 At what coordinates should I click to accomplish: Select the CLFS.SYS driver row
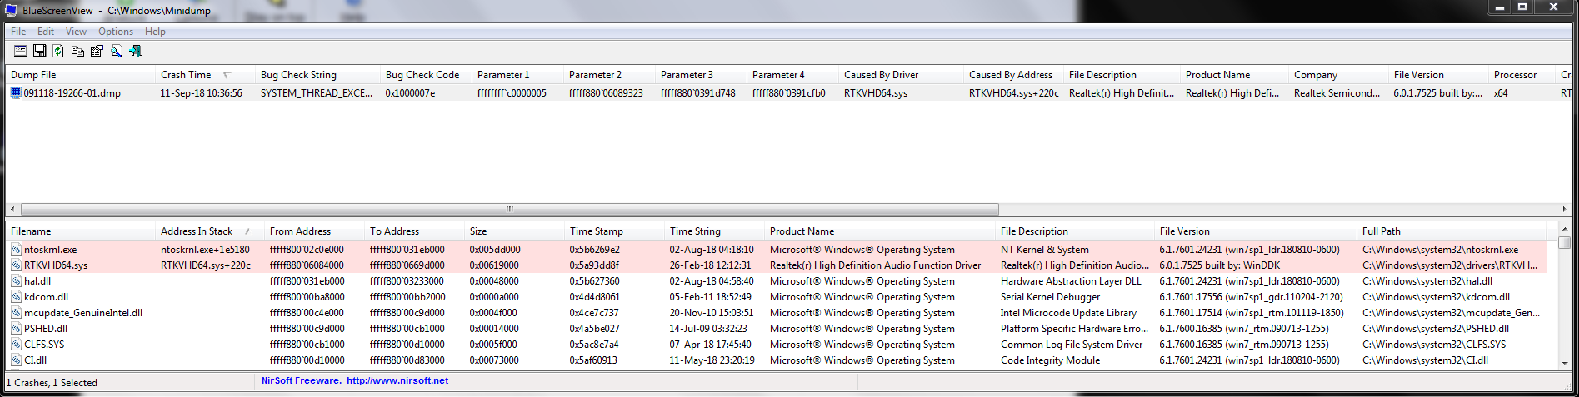pos(777,345)
